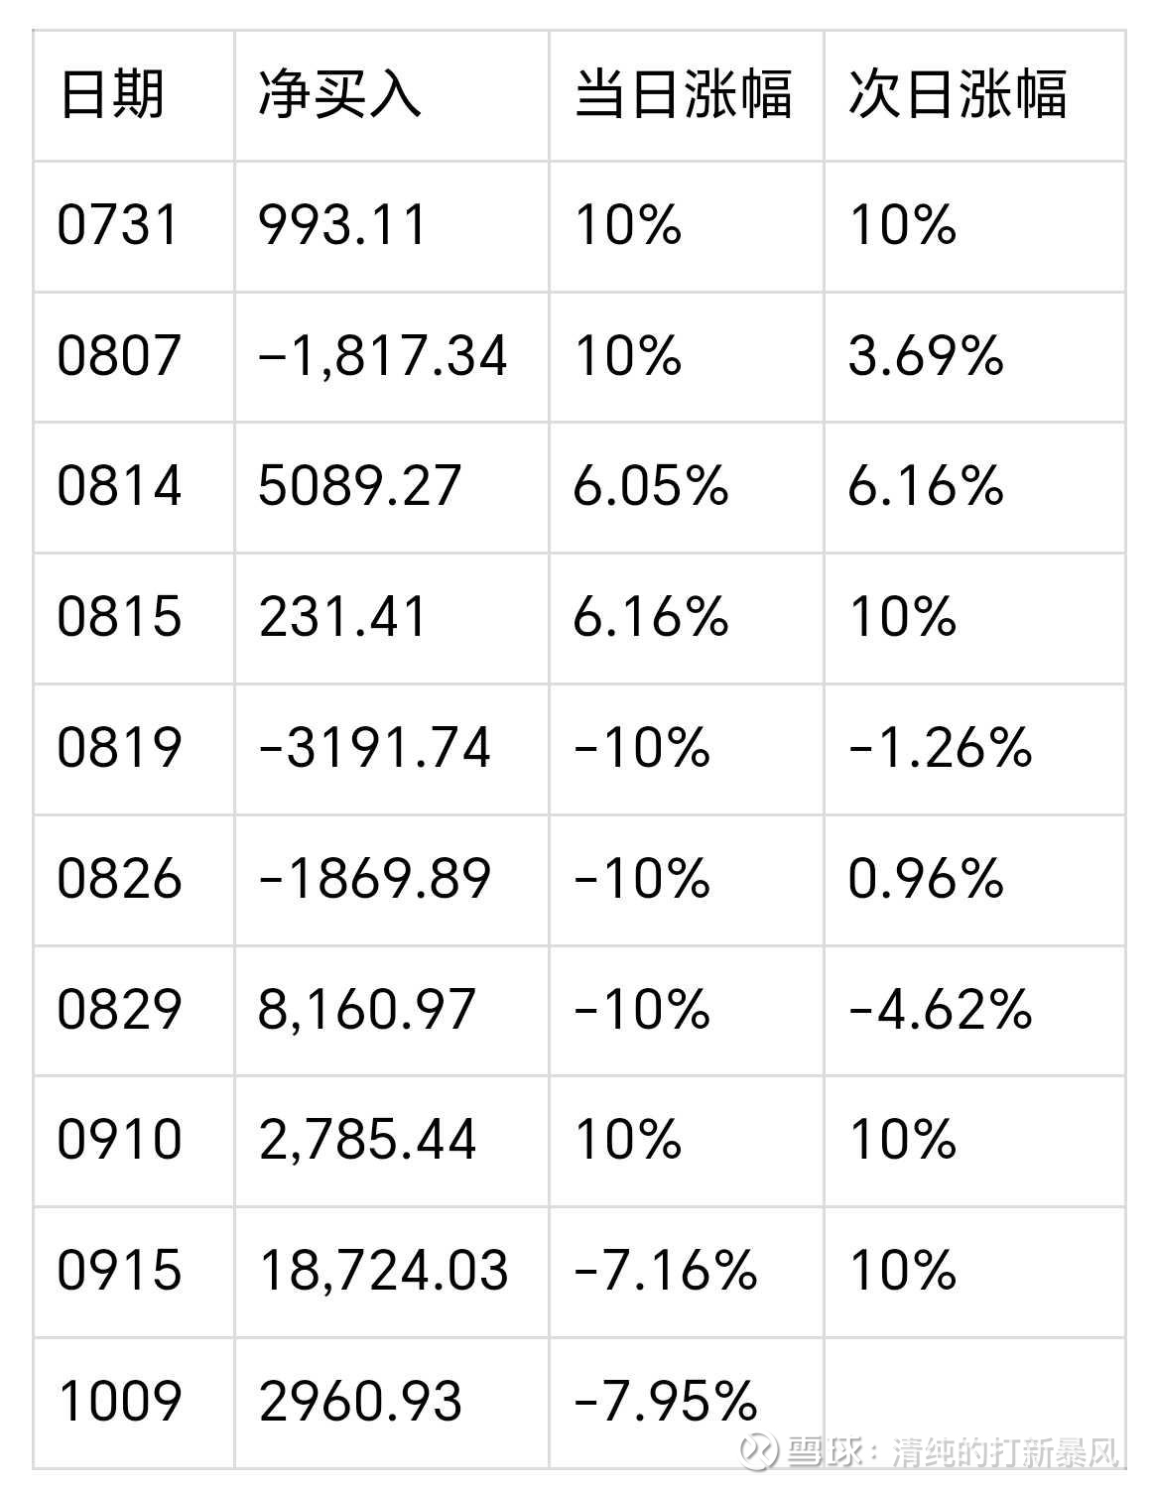Screen dimensions: 1153x1488
Task: Click the 净买入 column header
Action: (340, 95)
